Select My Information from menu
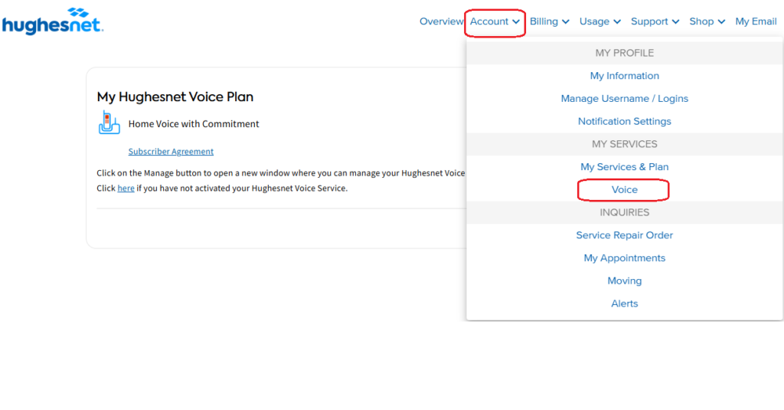Image resolution: width=784 pixels, height=410 pixels. (x=624, y=76)
